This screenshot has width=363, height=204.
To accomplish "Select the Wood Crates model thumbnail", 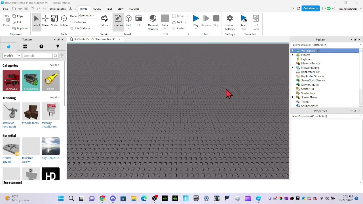I will point(31,112).
